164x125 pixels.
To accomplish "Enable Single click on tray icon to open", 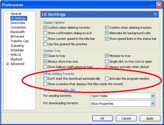I will [107, 61].
